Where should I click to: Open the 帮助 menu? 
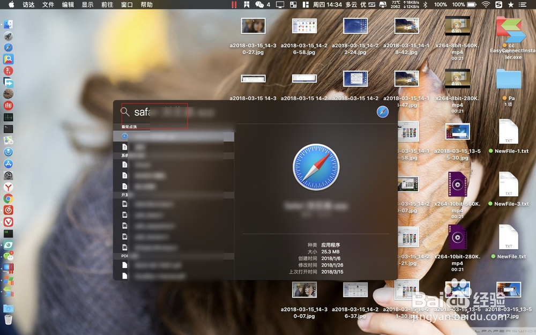click(x=147, y=4)
